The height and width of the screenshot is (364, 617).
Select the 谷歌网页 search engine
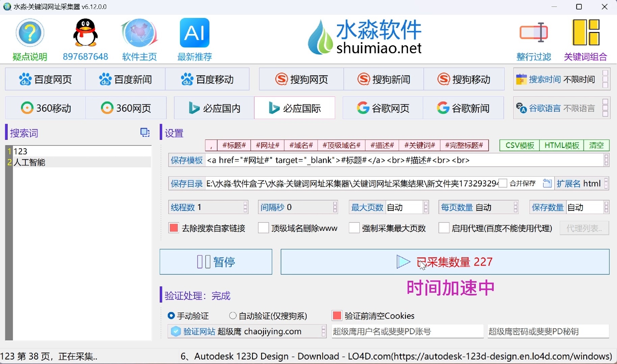pos(383,108)
